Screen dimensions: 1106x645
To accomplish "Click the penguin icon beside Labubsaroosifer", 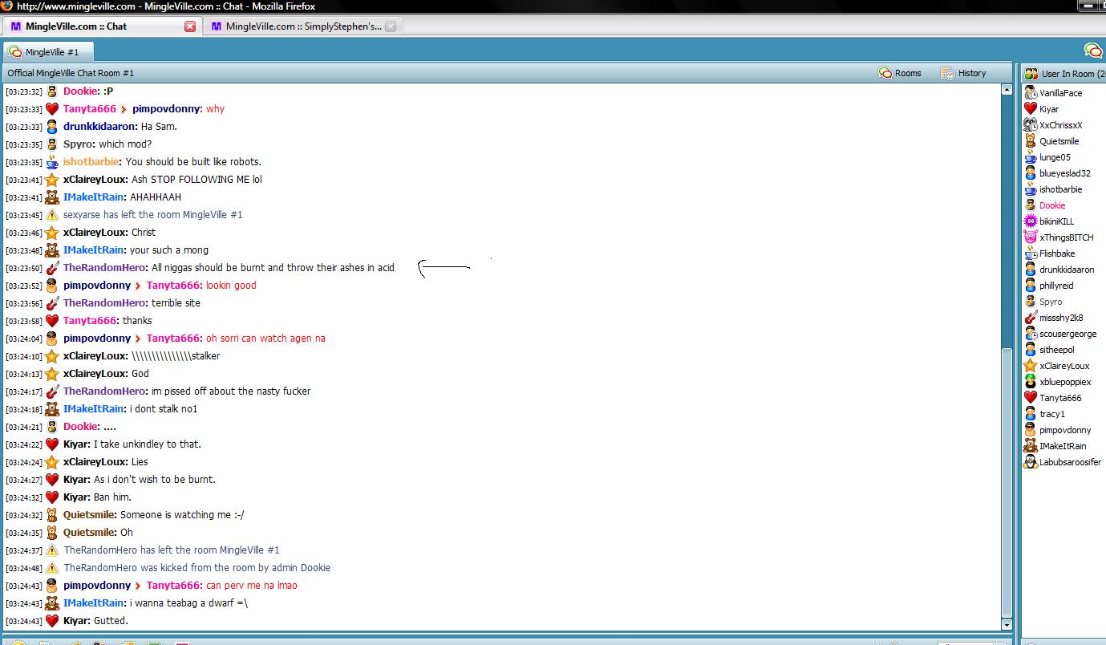I will pos(1031,462).
